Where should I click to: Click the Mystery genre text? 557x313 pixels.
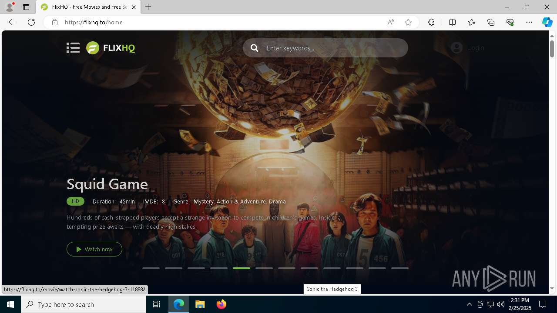(203, 201)
